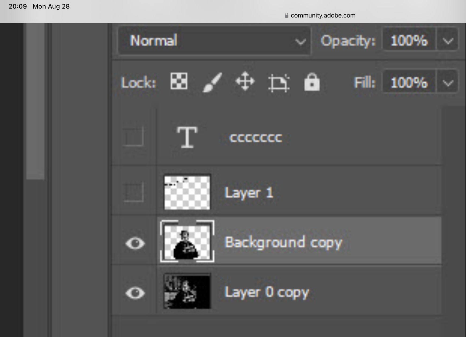
Task: Open the Background copy layer thumbnail
Action: click(x=187, y=242)
